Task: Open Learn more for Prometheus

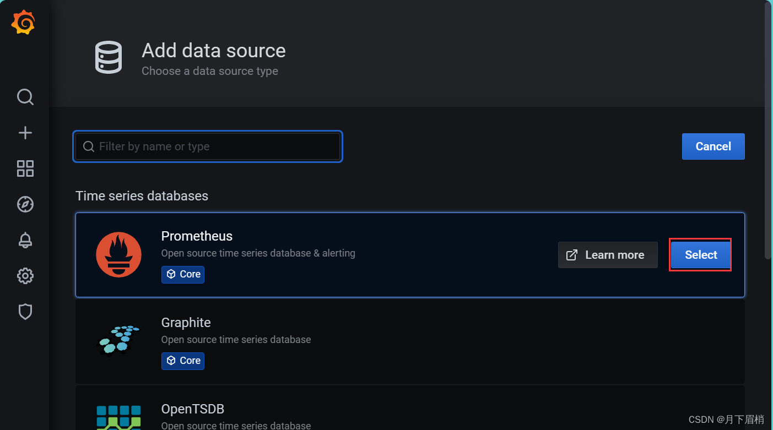Action: click(608, 255)
